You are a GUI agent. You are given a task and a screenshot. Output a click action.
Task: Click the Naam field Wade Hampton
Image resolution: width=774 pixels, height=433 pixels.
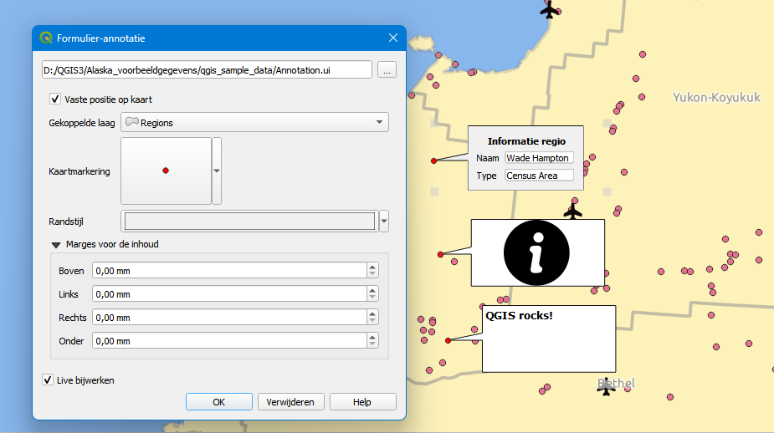click(x=539, y=158)
